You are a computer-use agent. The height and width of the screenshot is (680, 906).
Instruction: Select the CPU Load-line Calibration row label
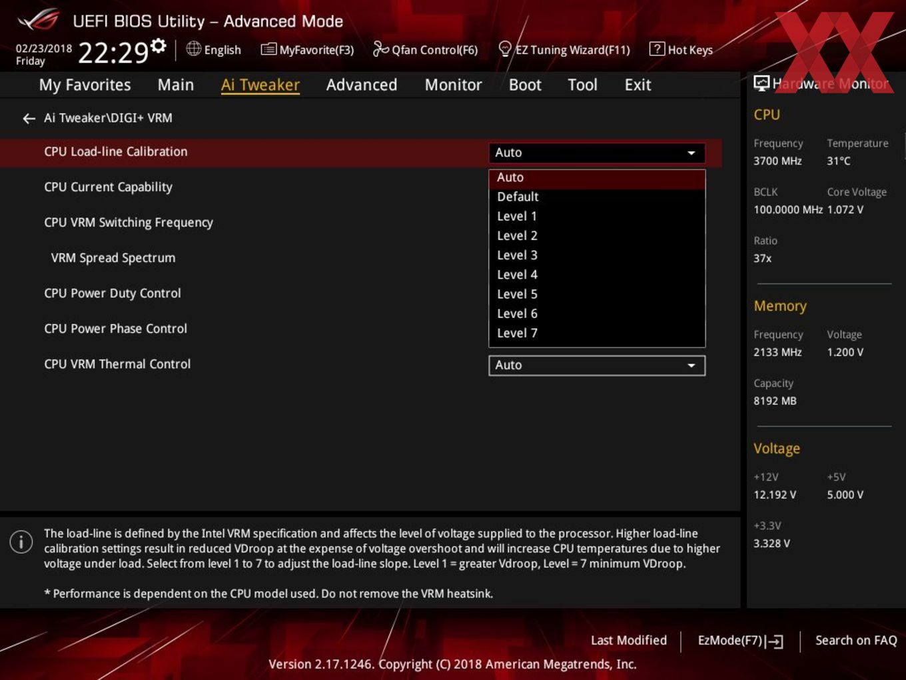coord(116,151)
